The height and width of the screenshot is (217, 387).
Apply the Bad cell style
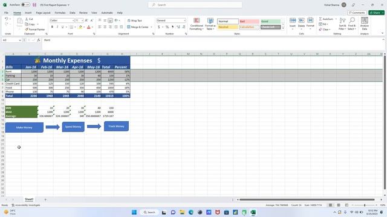(x=249, y=22)
